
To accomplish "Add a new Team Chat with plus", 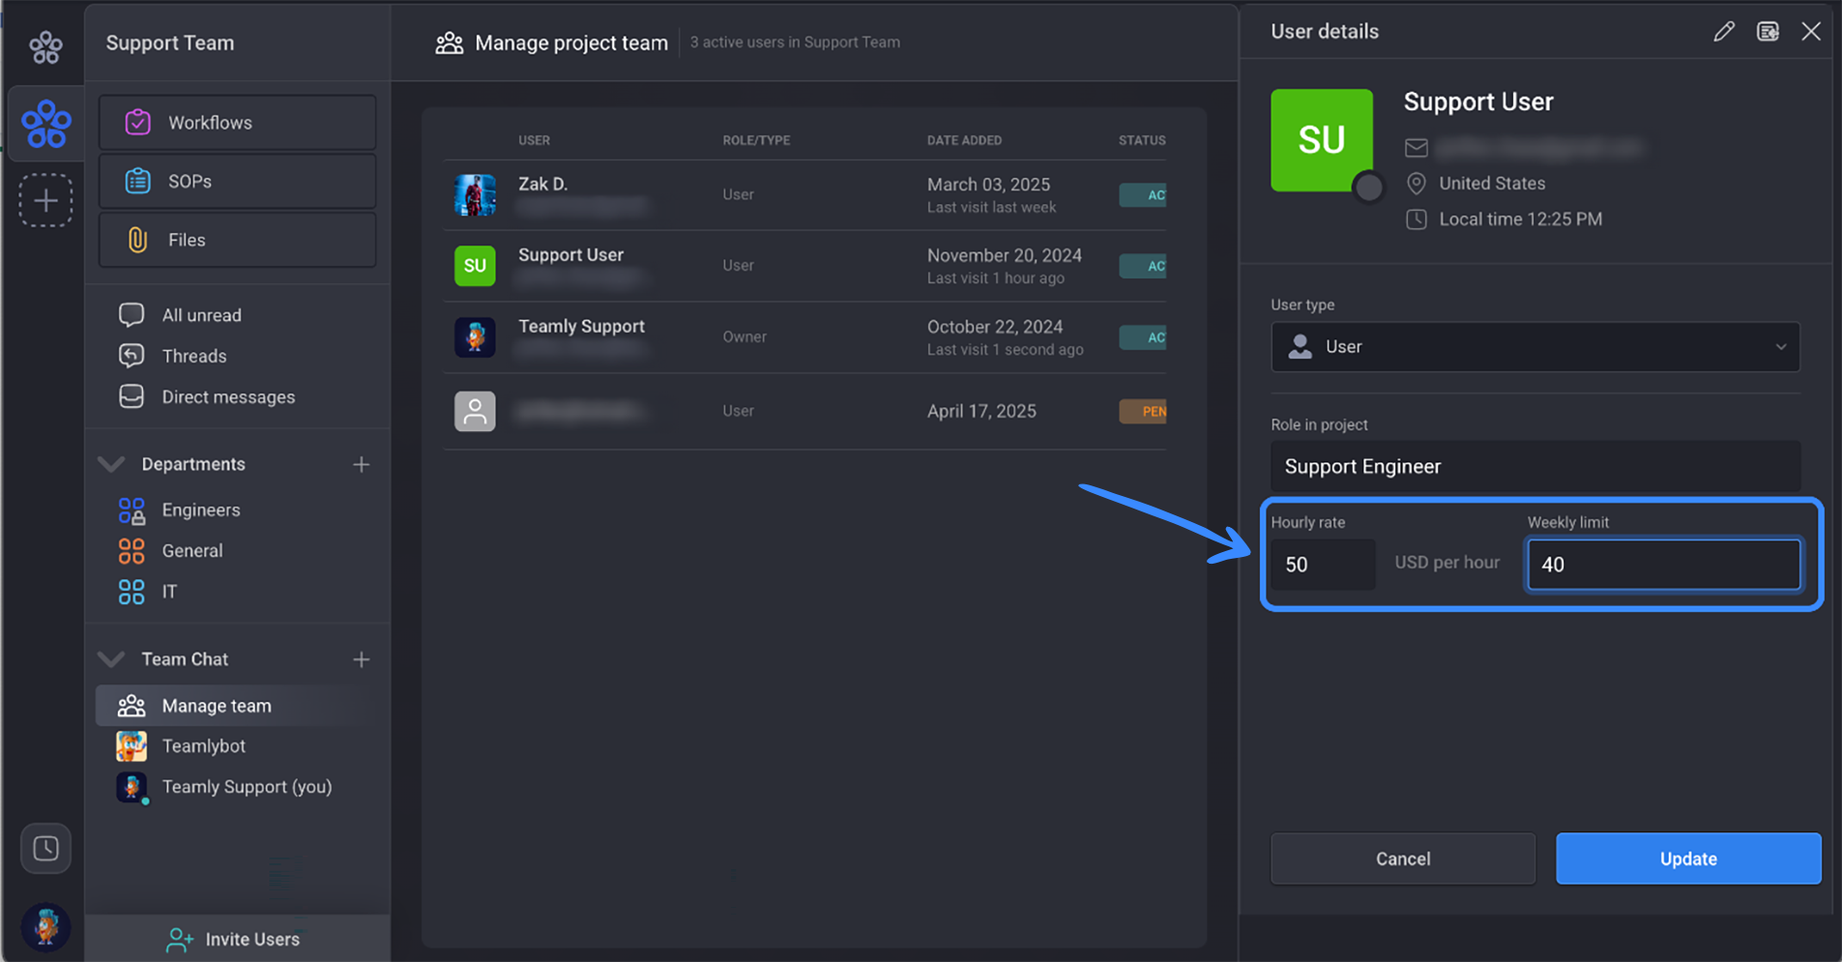I will click(361, 659).
